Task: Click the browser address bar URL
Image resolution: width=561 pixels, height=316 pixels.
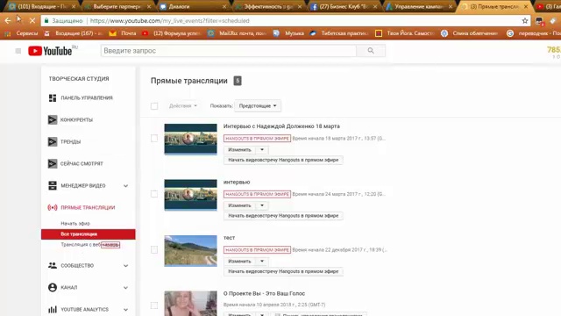Action: pos(169,21)
